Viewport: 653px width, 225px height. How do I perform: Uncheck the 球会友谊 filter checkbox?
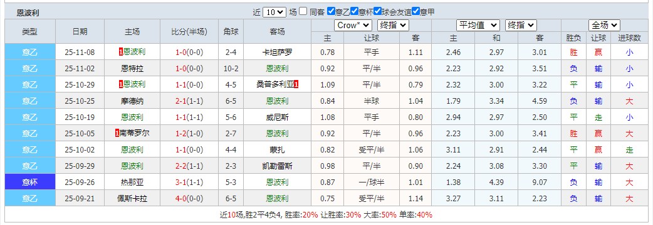click(x=378, y=12)
